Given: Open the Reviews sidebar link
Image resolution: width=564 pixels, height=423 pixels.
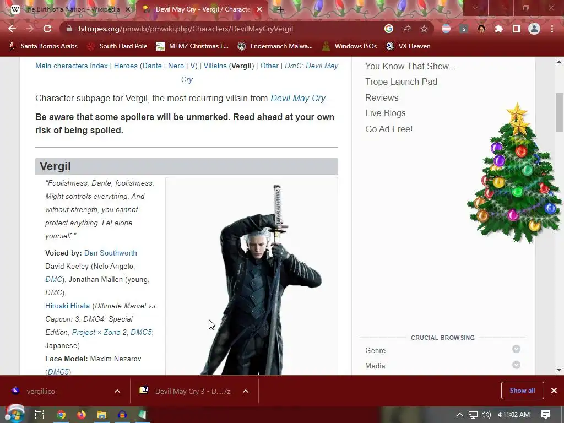Looking at the screenshot, I should point(382,97).
